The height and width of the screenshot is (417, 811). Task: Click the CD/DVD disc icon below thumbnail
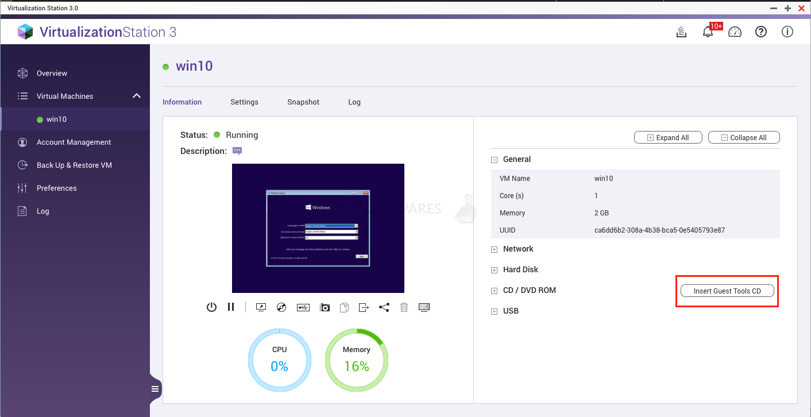pyautogui.click(x=281, y=307)
